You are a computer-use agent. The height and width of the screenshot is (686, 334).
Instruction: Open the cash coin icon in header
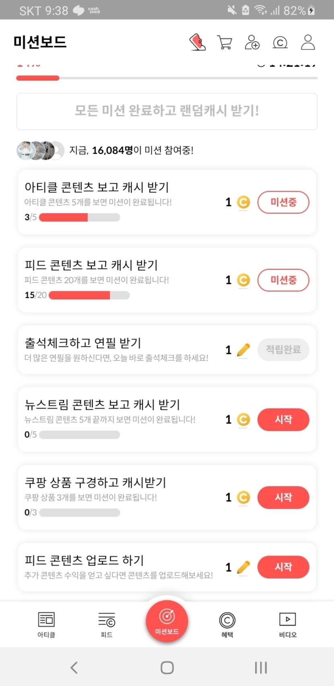(x=280, y=42)
